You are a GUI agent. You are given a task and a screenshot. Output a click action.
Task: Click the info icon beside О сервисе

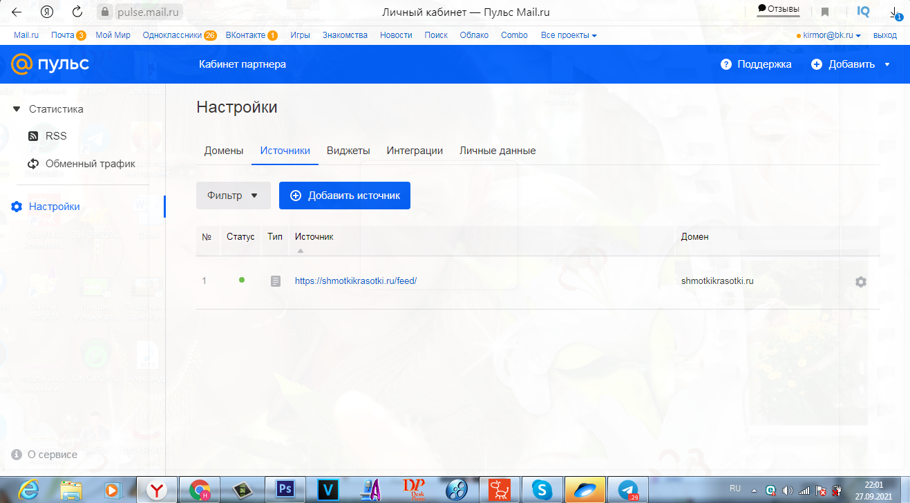pyautogui.click(x=17, y=455)
